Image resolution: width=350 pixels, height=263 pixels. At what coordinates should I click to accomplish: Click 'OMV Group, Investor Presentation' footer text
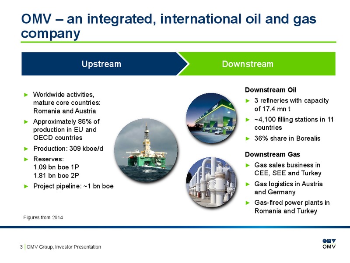64,247
